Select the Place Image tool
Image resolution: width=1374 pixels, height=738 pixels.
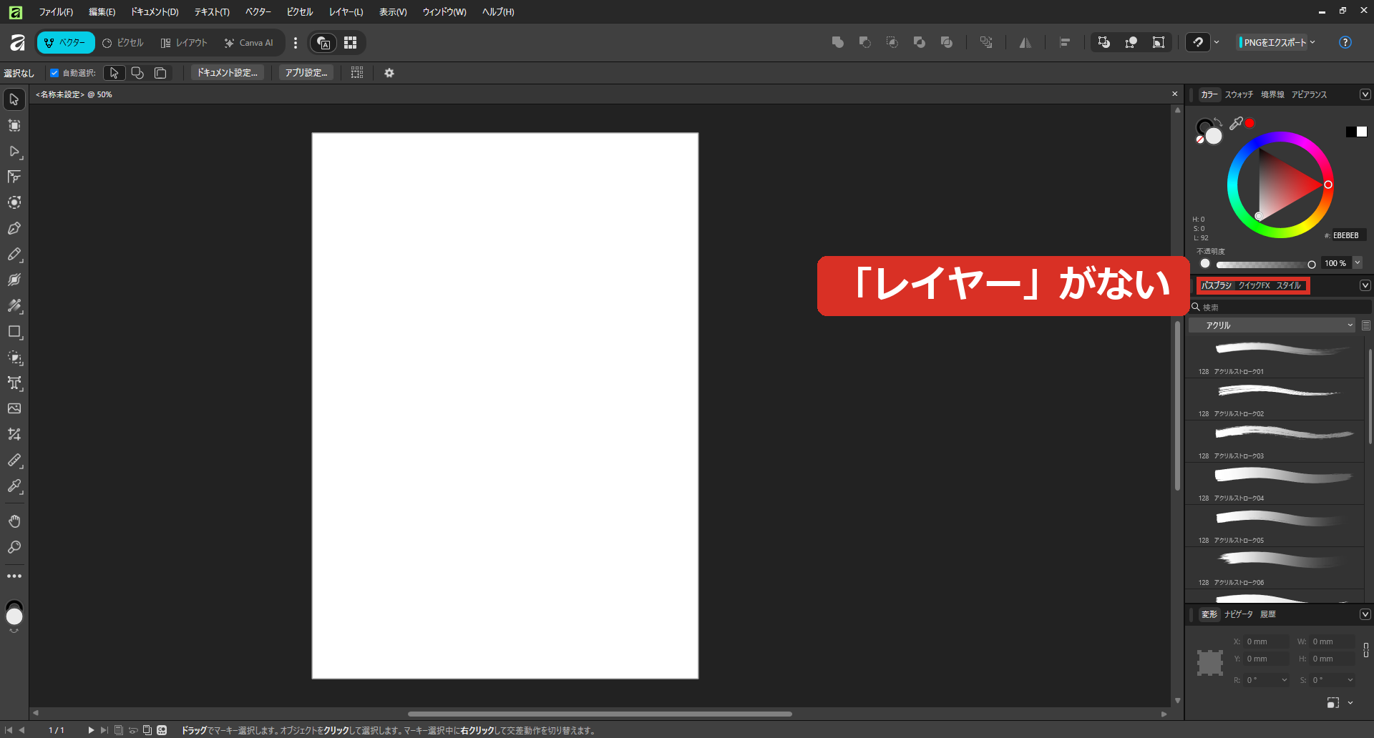(14, 409)
